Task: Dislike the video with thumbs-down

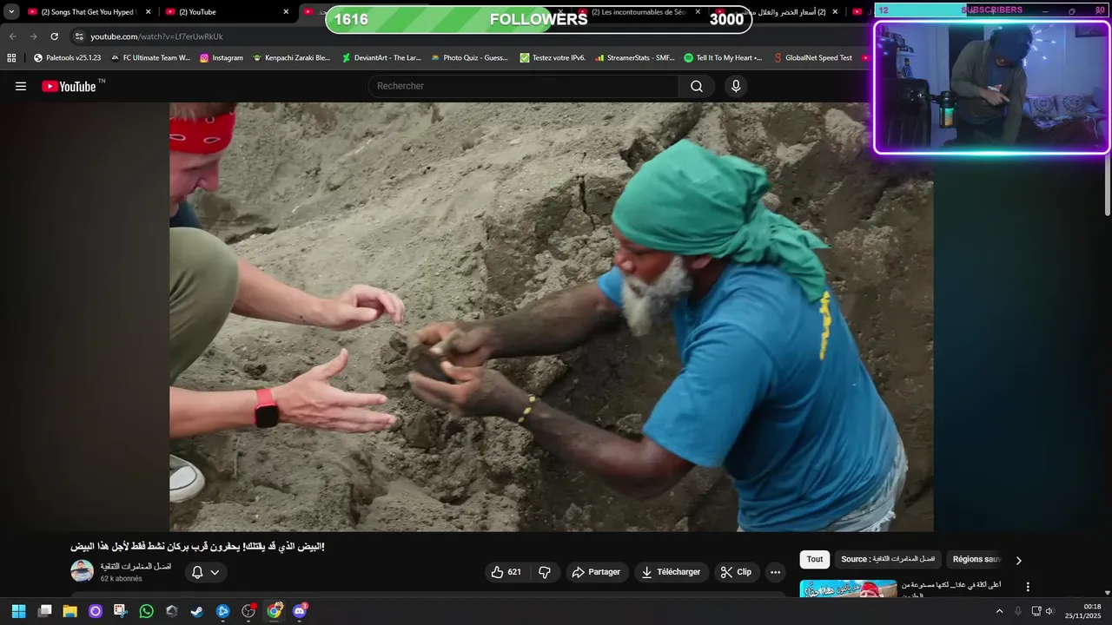Action: pyautogui.click(x=545, y=572)
